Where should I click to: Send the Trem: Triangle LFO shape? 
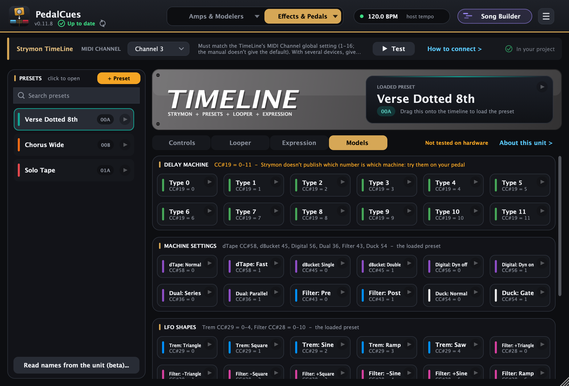[187, 347]
